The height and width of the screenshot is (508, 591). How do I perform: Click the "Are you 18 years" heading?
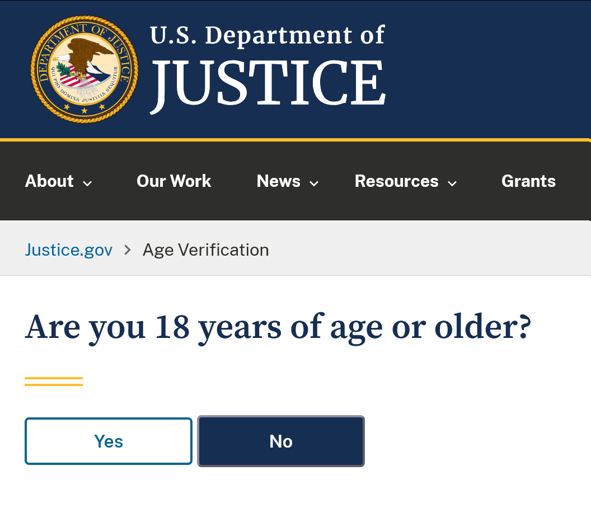(277, 327)
